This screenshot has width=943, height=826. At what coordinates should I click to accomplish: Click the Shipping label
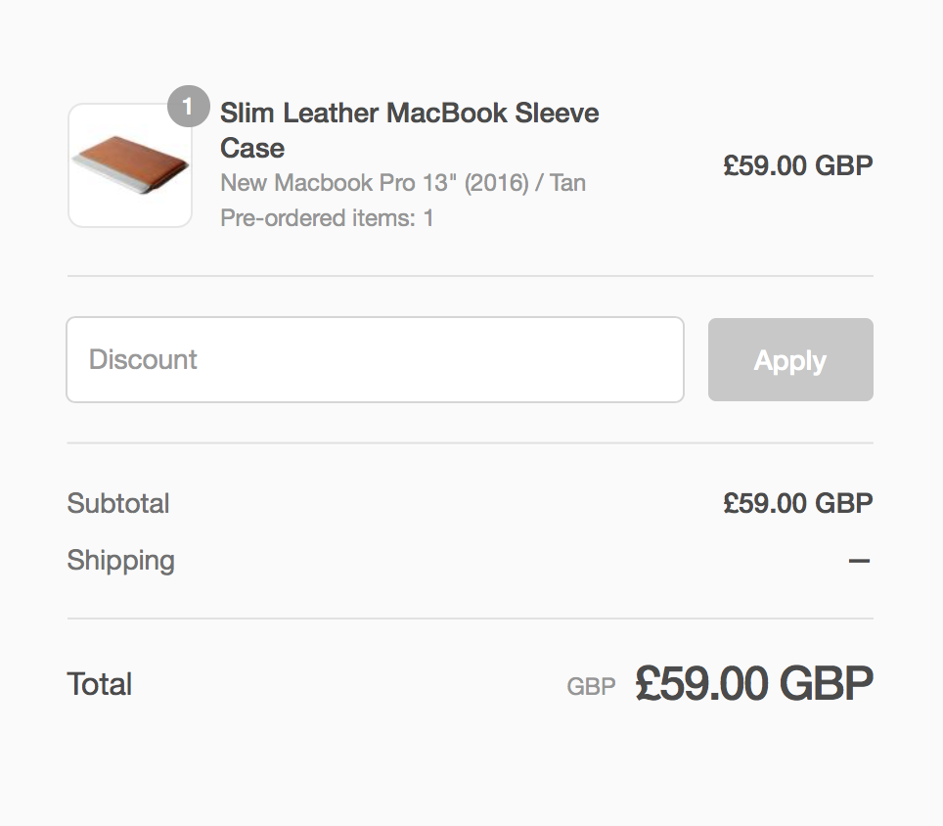click(121, 560)
